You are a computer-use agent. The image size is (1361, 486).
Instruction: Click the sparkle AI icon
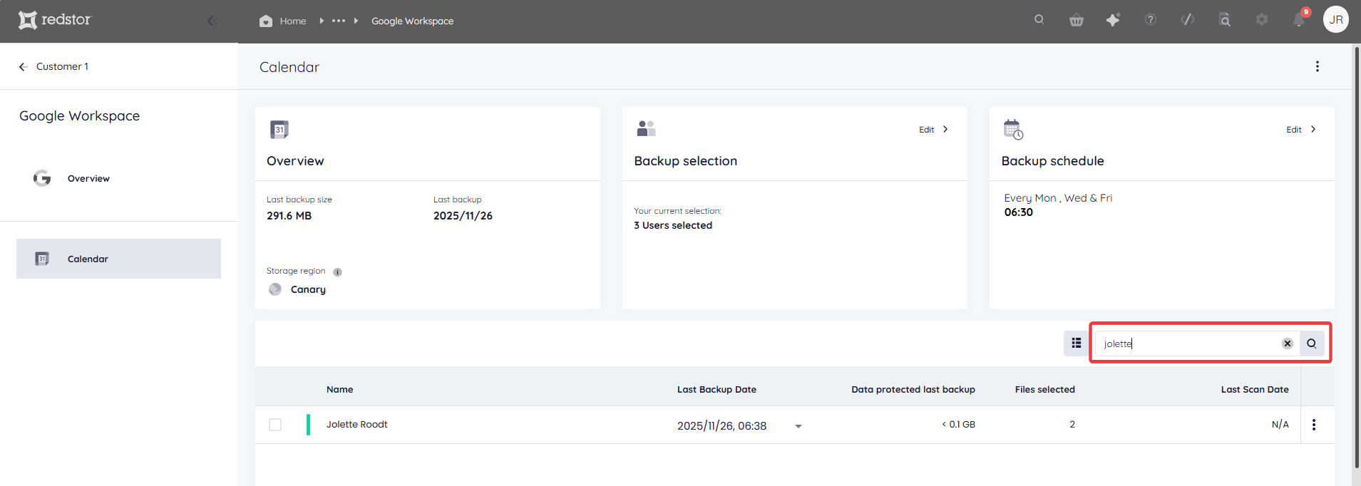tap(1113, 20)
